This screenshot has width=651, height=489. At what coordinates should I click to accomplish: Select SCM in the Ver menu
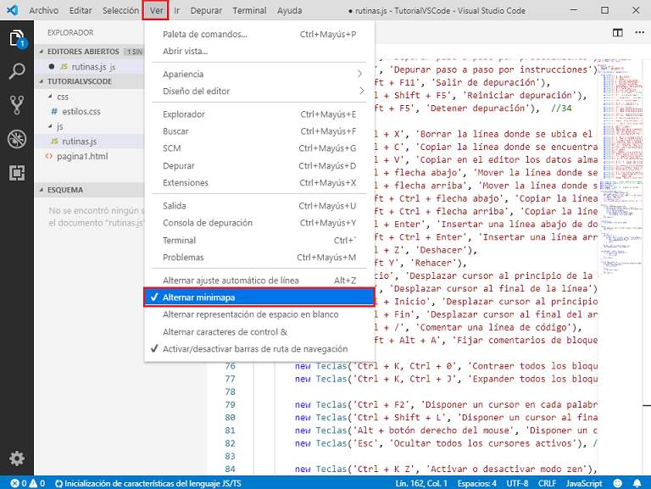point(259,148)
